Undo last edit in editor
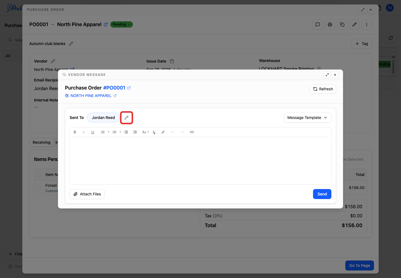 pyautogui.click(x=173, y=132)
